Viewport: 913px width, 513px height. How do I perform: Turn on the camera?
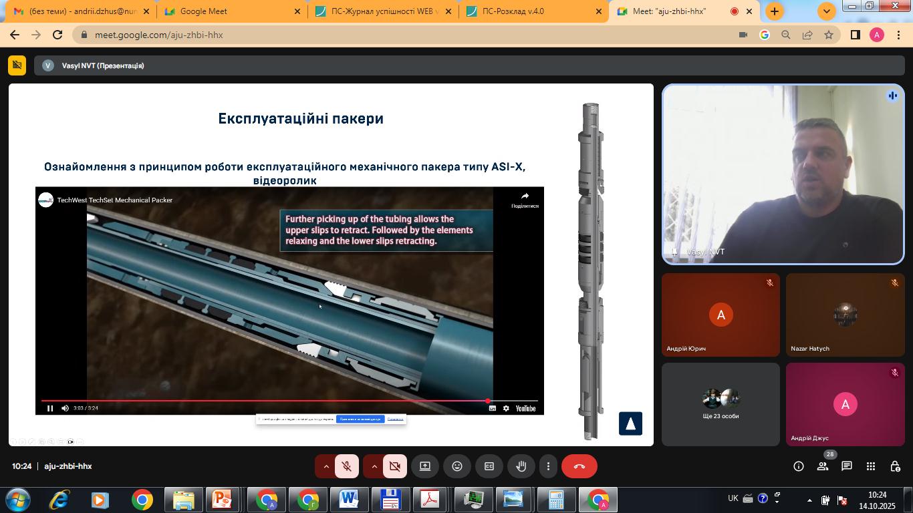pyautogui.click(x=395, y=466)
